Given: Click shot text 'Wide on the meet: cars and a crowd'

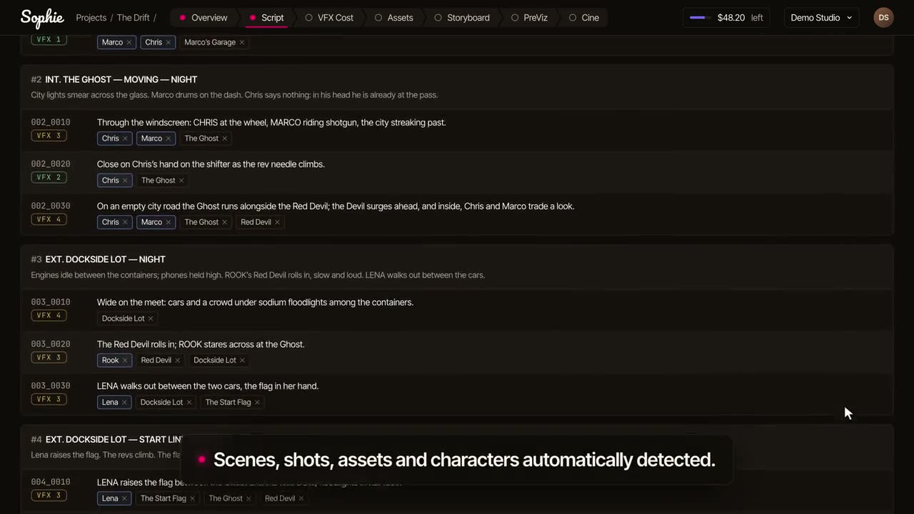Looking at the screenshot, I should 255,303.
